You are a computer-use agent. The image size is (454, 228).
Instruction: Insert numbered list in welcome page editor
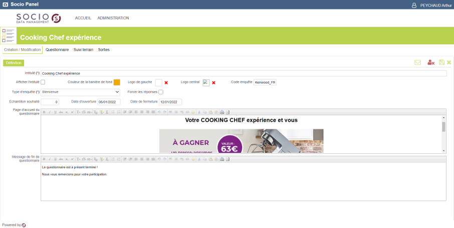pyautogui.click(x=119, y=112)
